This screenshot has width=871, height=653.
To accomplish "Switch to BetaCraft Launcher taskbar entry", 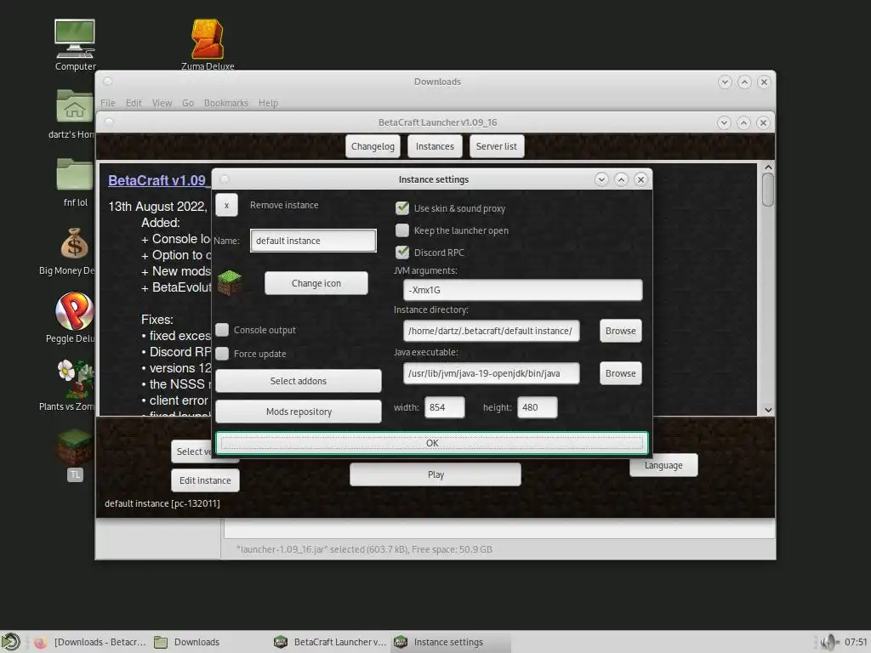I will 331,643.
